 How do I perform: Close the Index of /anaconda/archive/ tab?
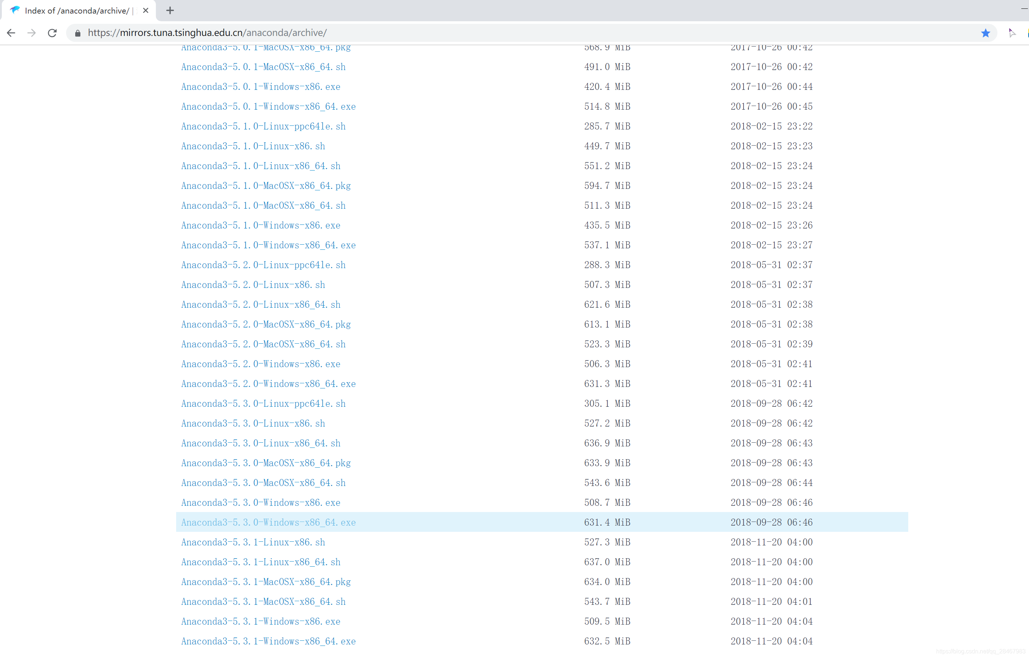(146, 10)
